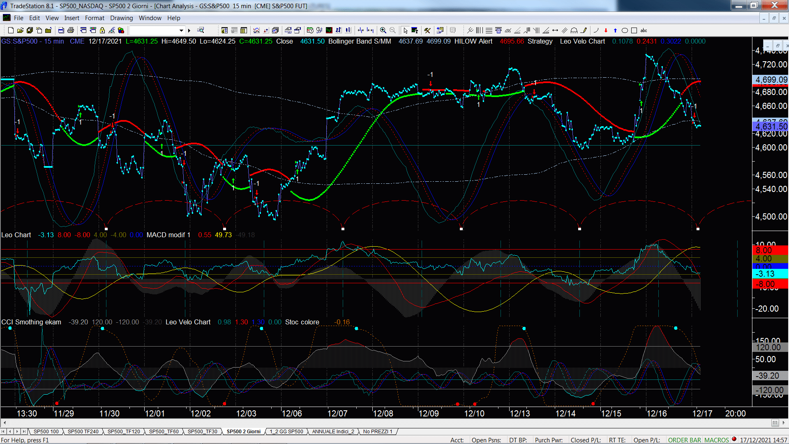Click the command line go arrow
This screenshot has height=444, width=789.
pos(189,30)
